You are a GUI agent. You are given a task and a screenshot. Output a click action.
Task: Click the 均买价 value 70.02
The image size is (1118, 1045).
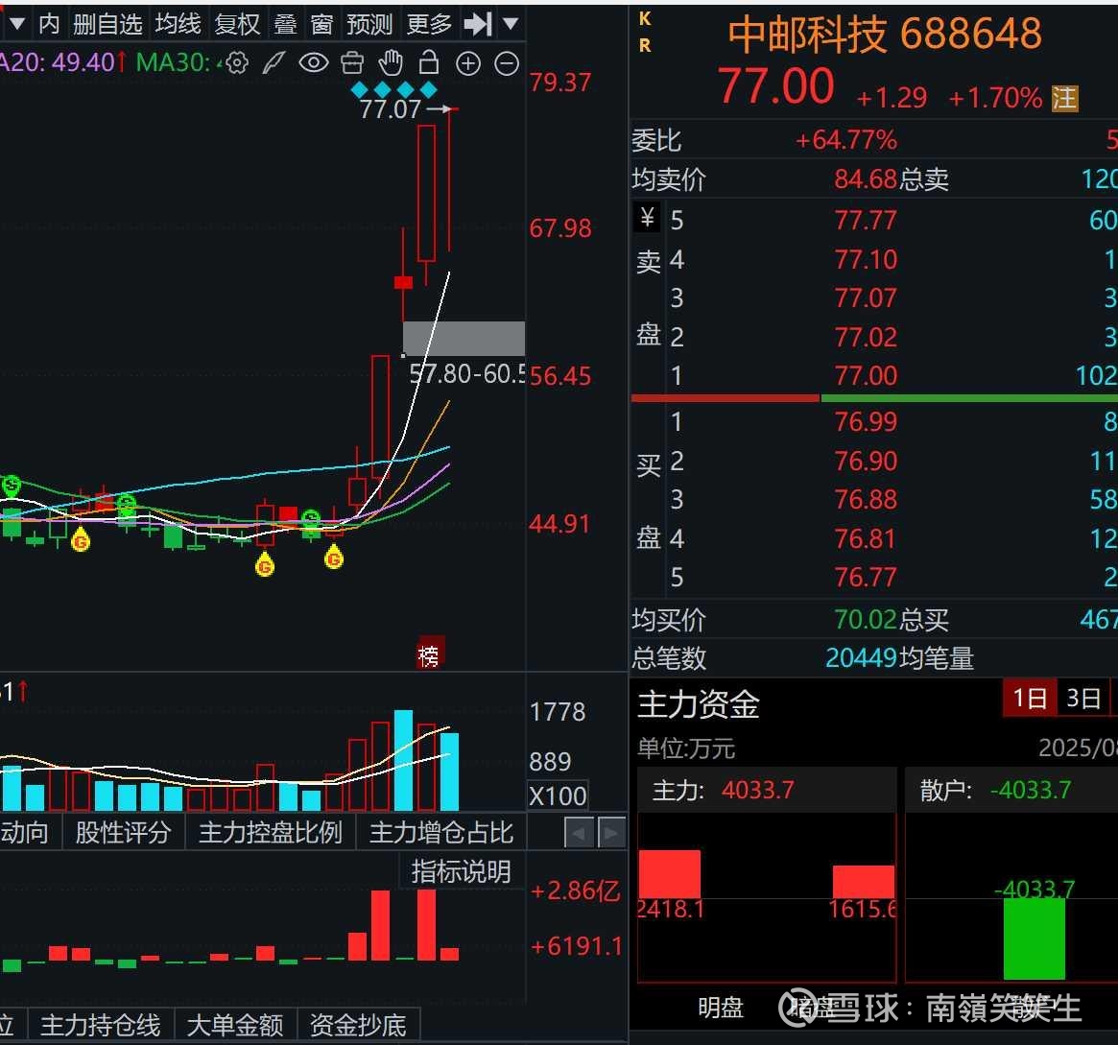866,620
